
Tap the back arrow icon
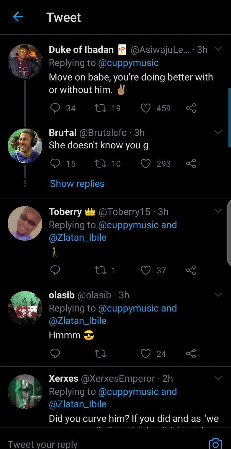(x=18, y=17)
